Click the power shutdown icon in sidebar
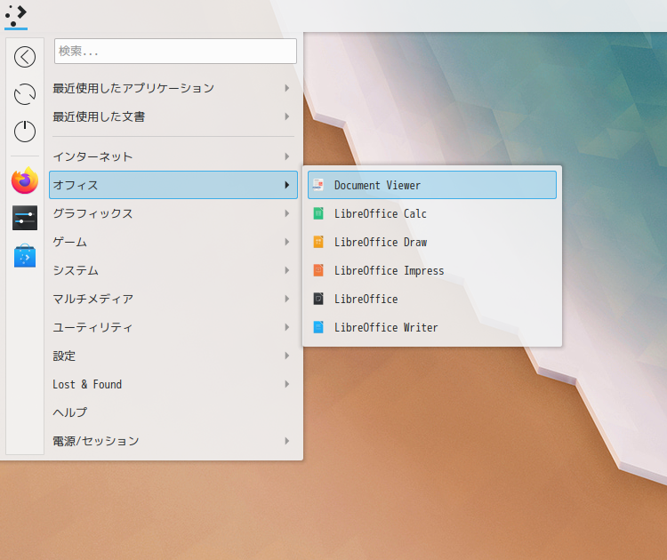Viewport: 667px width, 560px height. [25, 131]
